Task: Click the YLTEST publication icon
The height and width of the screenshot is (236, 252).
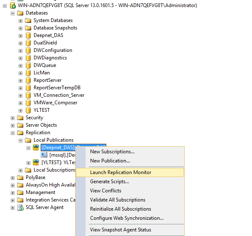Action: [36, 162]
